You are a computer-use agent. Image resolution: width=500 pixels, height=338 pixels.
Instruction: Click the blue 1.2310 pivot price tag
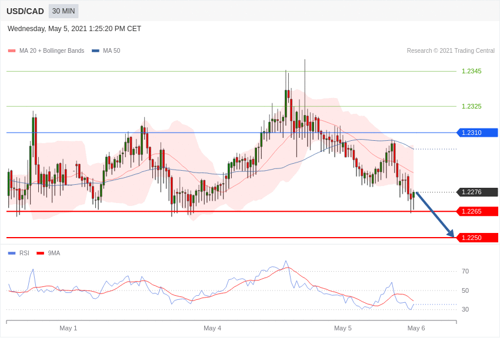(x=478, y=133)
